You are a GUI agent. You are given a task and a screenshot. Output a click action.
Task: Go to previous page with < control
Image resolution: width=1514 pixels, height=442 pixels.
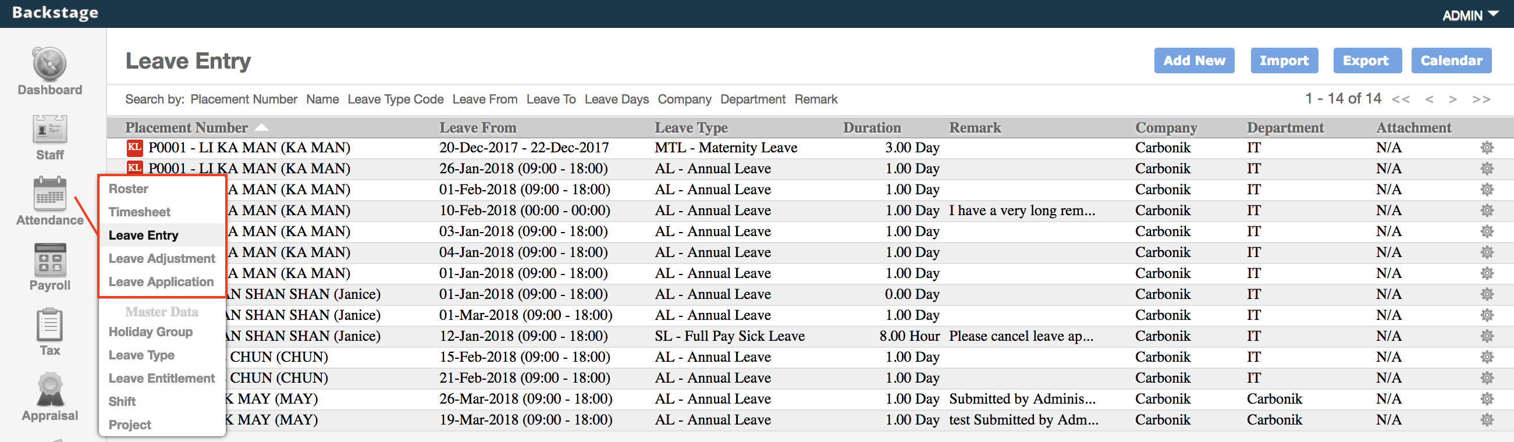[1430, 99]
